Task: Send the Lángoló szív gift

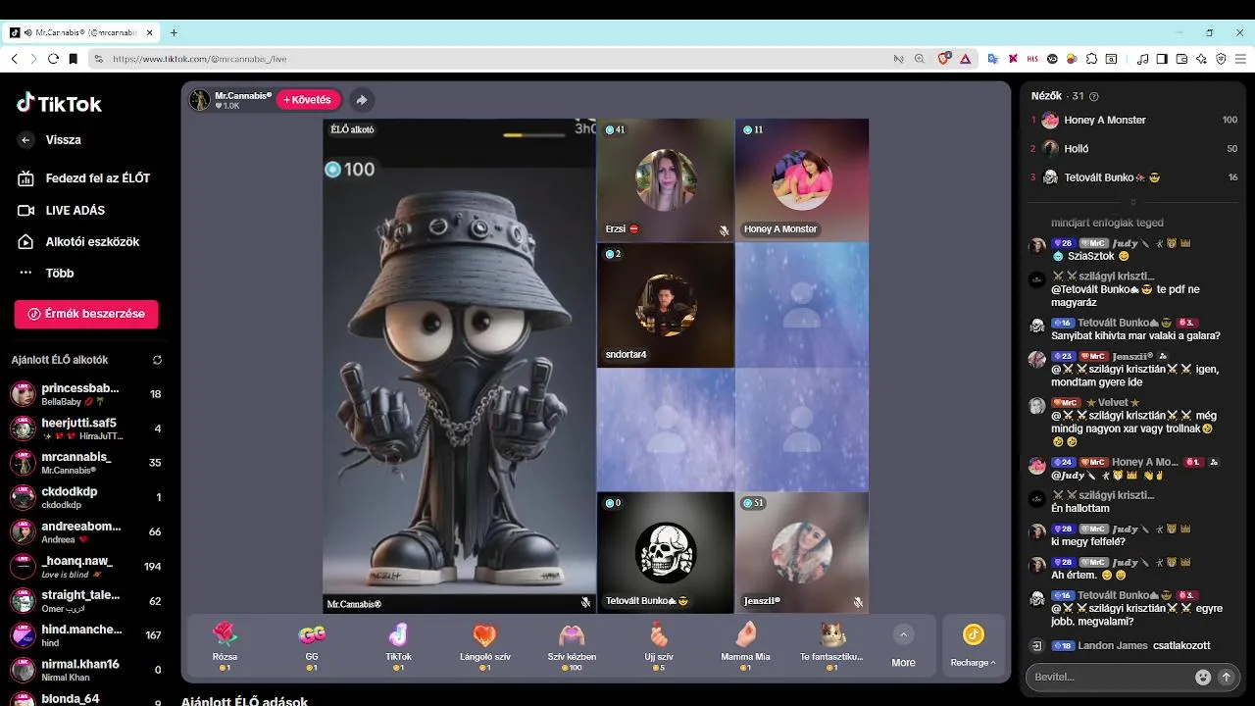Action: (484, 646)
